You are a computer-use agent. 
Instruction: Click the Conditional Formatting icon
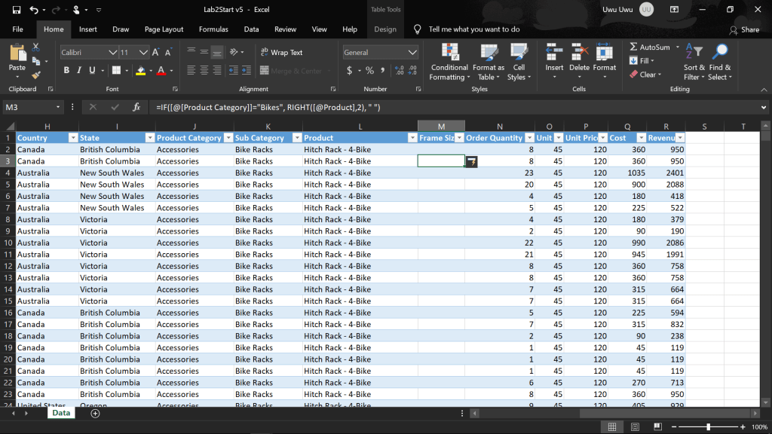pyautogui.click(x=449, y=53)
